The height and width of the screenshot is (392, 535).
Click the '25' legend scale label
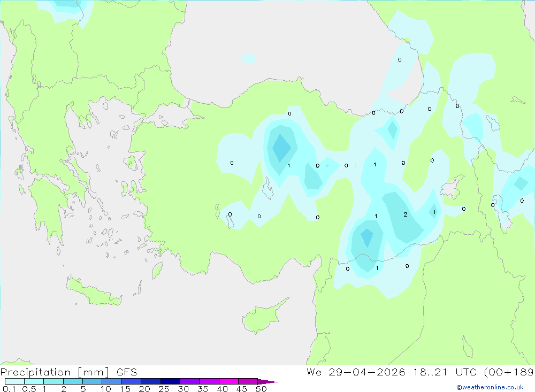coord(164,389)
